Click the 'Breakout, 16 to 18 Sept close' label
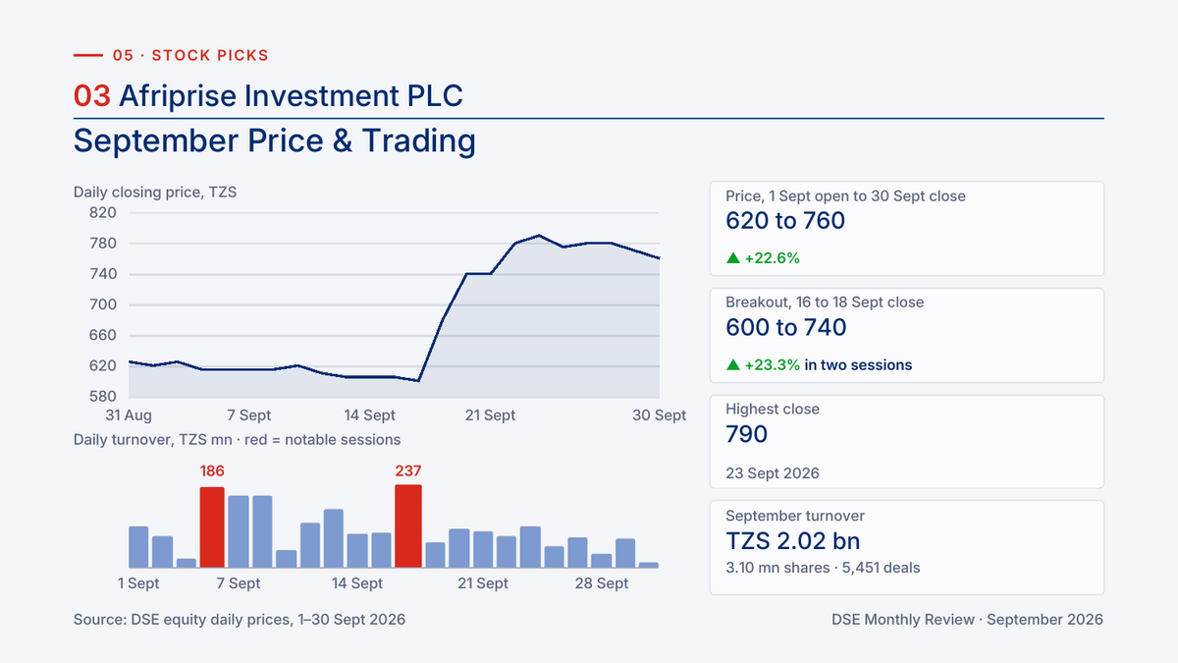This screenshot has height=663, width=1178. point(825,303)
